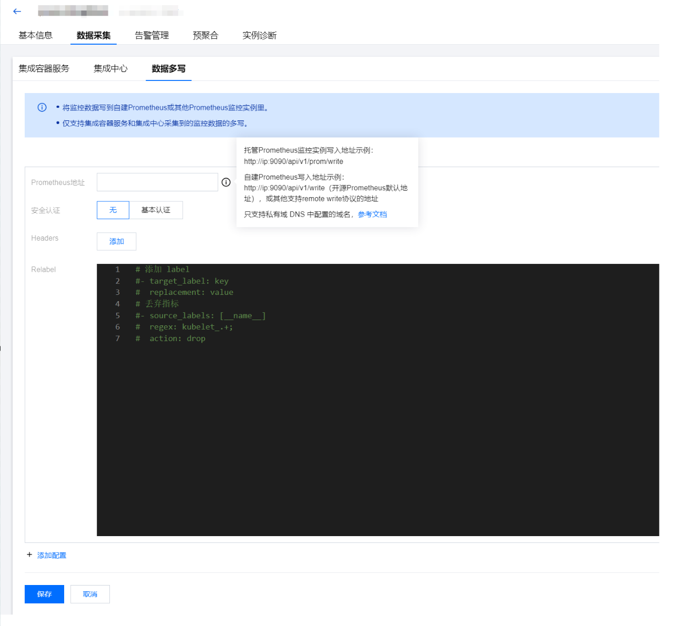The image size is (699, 626).
Task: Click the Relabel field label
Action: point(43,269)
